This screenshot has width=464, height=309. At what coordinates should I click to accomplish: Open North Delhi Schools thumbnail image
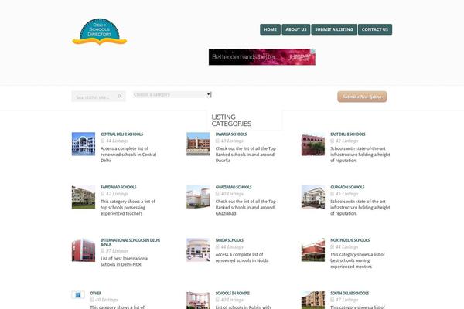(x=313, y=250)
